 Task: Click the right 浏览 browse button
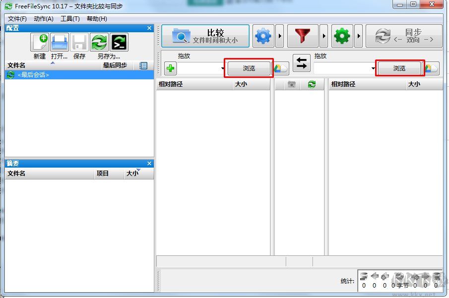399,68
